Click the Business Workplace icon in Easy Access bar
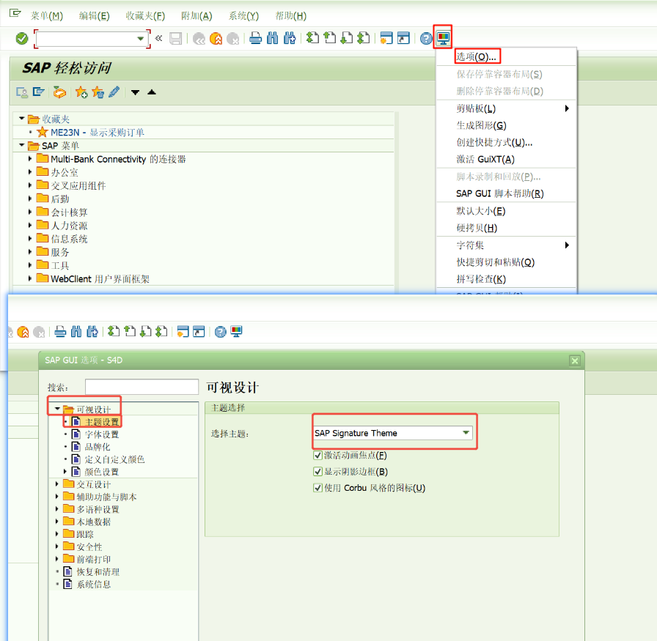Screen dimensions: 657x641 [59, 92]
